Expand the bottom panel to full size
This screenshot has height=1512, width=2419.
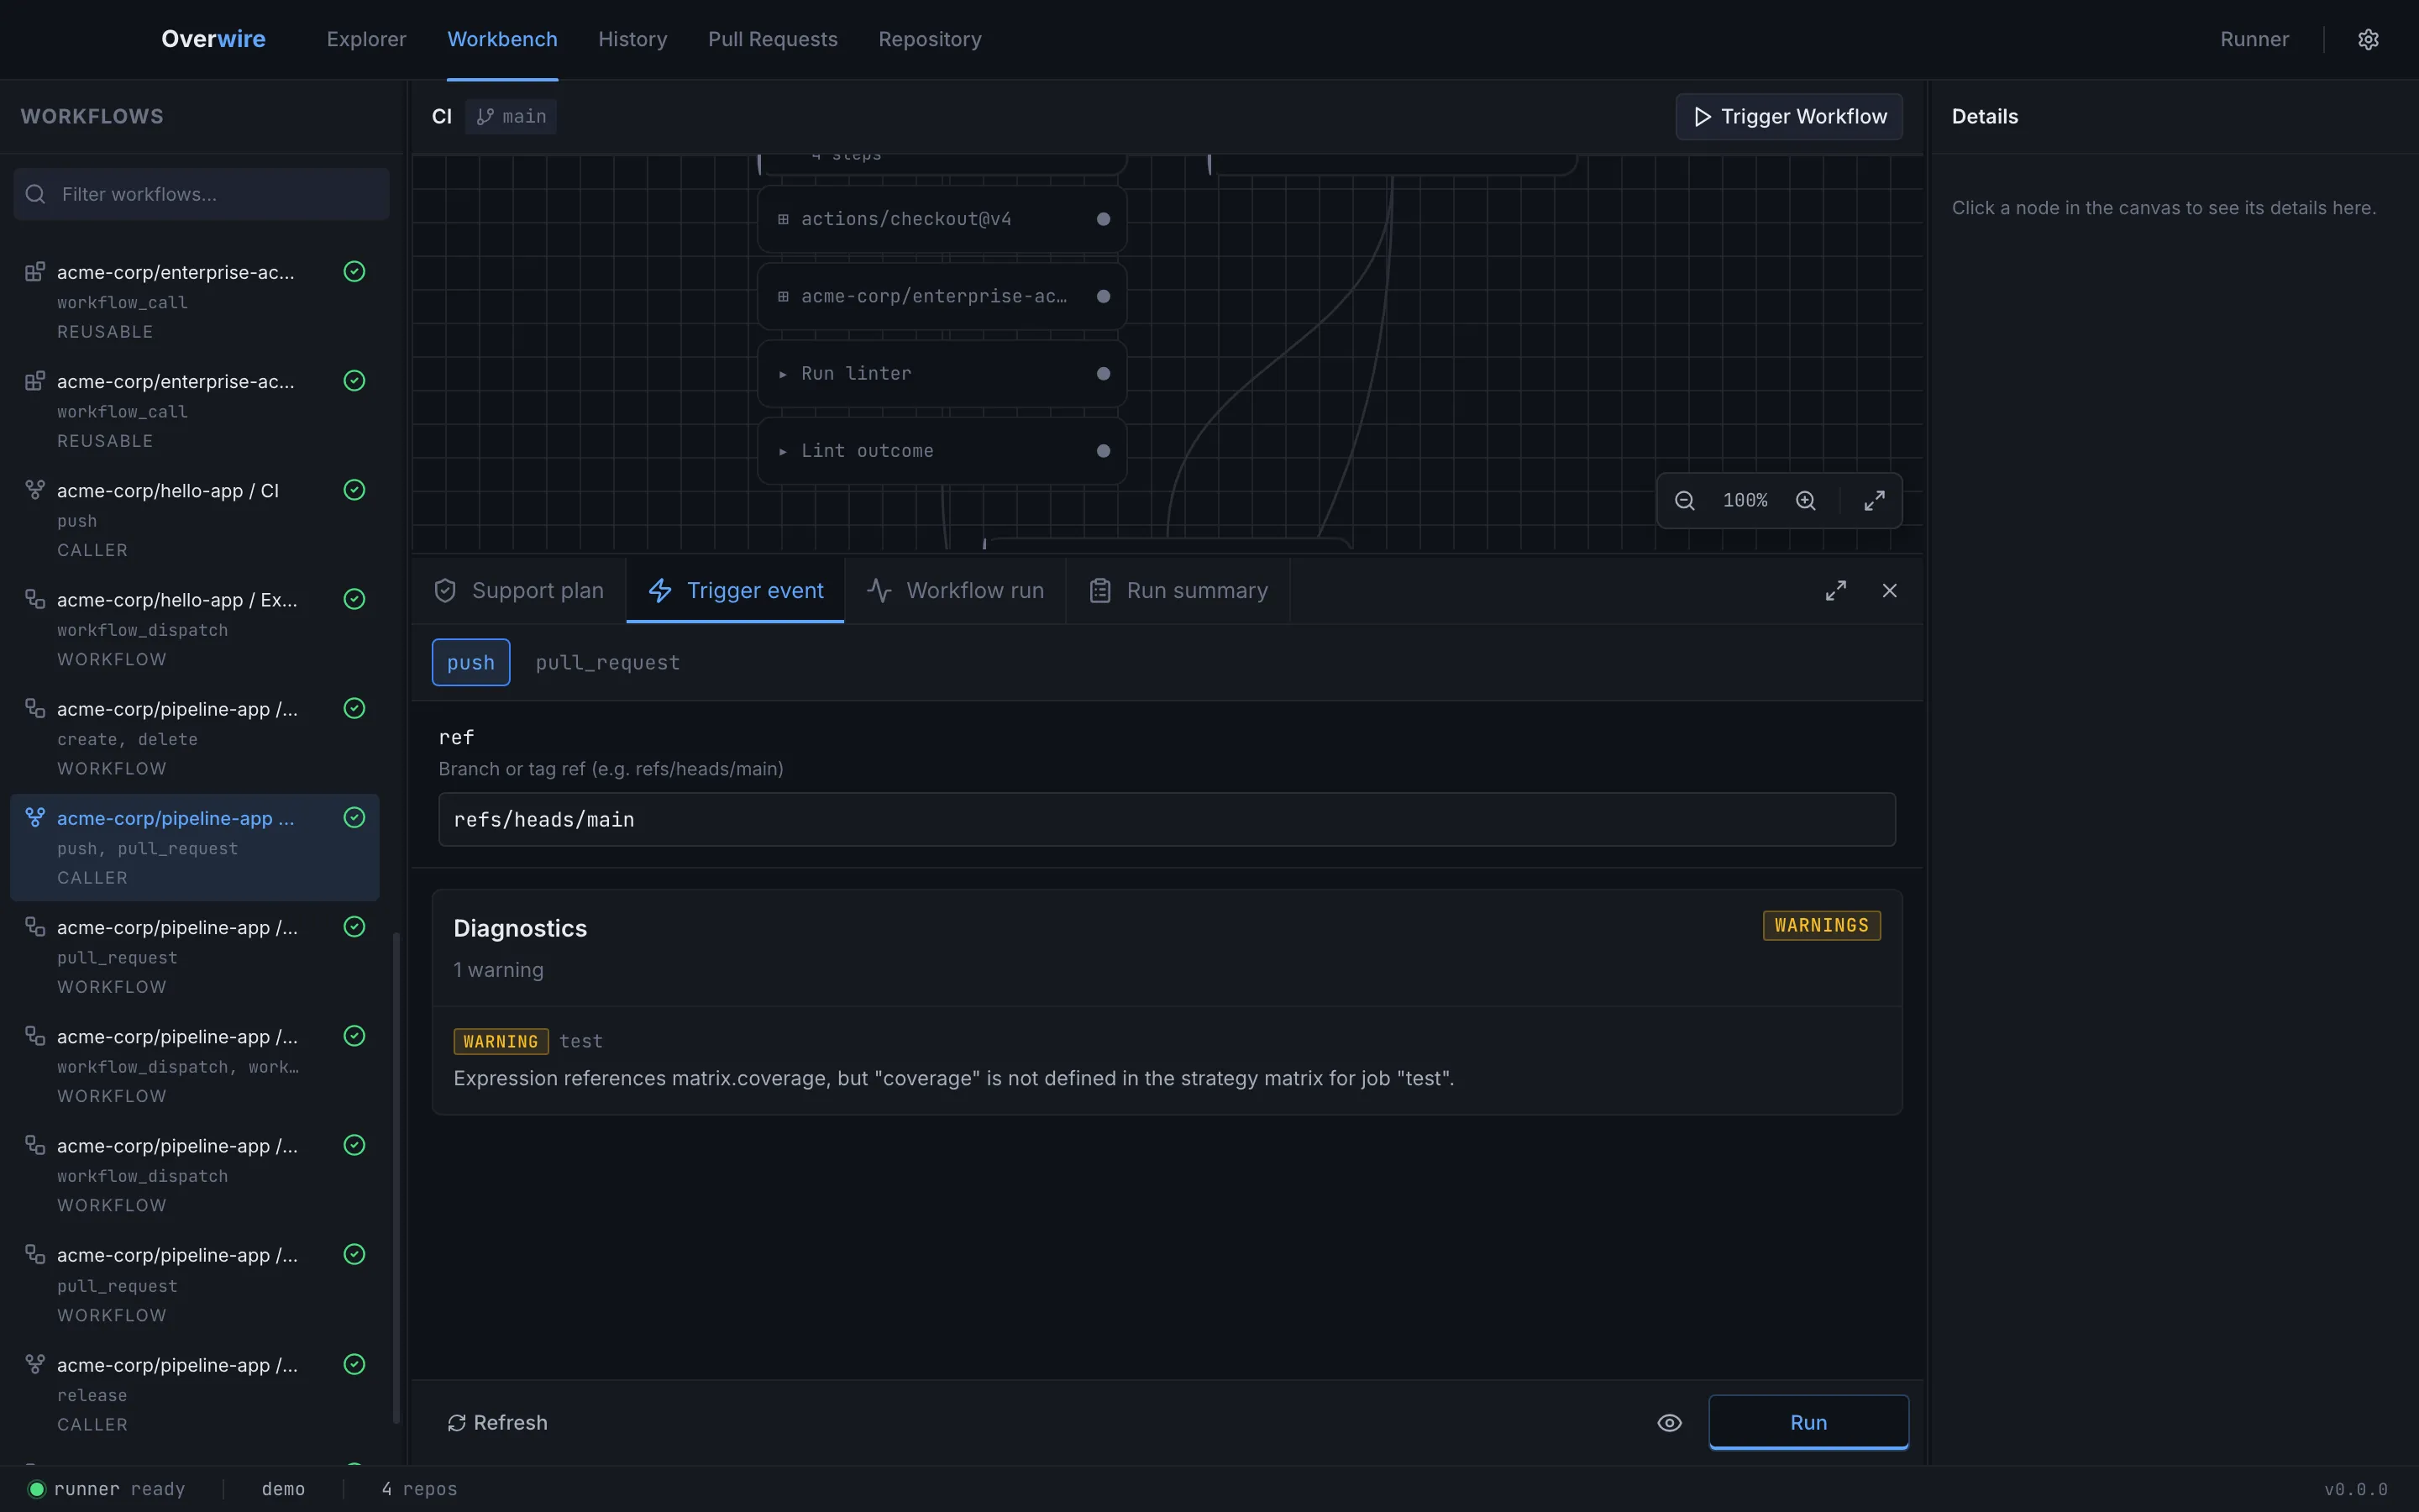[1835, 591]
